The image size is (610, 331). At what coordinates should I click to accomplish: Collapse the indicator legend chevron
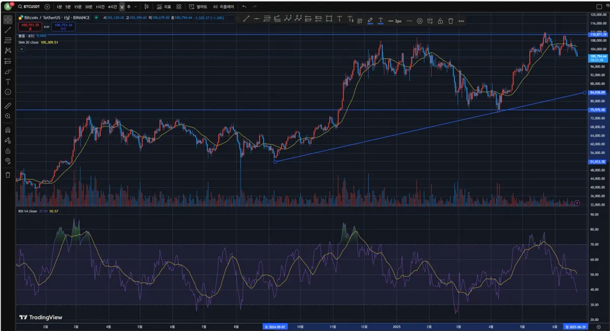click(x=21, y=49)
